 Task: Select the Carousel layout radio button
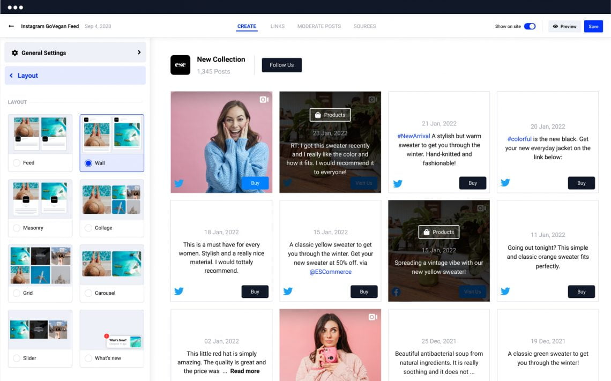88,293
